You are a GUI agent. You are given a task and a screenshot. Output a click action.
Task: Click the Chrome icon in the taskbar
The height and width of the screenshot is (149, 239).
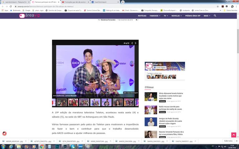pyautogui.click(x=41, y=146)
